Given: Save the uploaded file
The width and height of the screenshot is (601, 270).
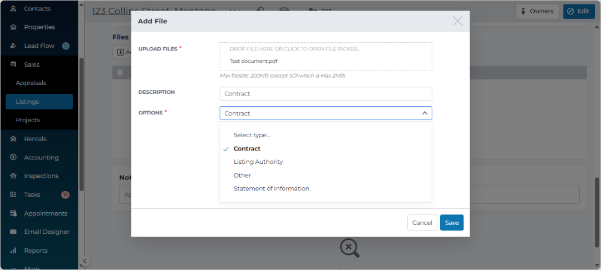Looking at the screenshot, I should [x=452, y=223].
